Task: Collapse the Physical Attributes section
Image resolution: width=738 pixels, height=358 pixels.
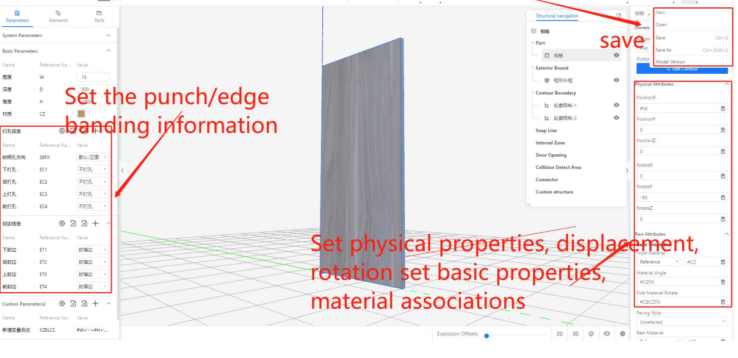Action: pyautogui.click(x=726, y=84)
